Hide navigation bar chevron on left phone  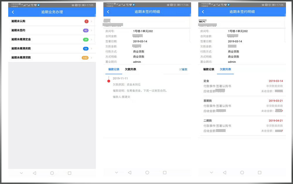tap(21, 173)
